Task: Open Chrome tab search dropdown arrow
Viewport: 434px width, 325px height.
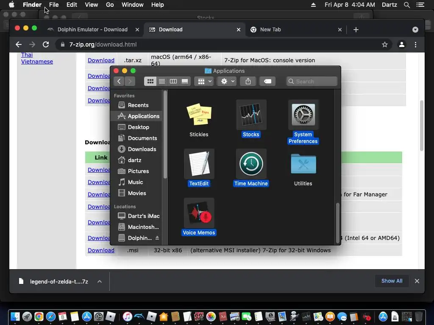Action: 415,30
